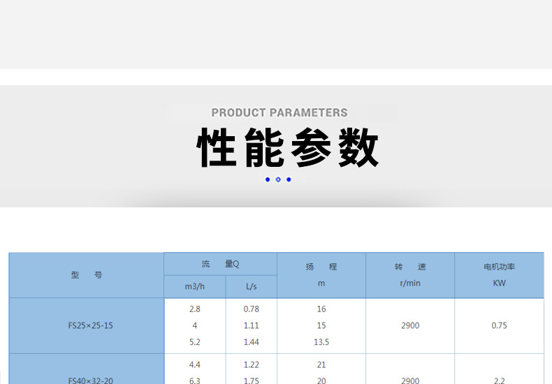Click the PRODUCT PARAMETERS heading text

pyautogui.click(x=279, y=112)
